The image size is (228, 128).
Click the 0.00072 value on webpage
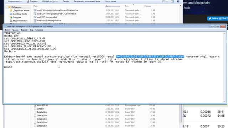(206, 116)
